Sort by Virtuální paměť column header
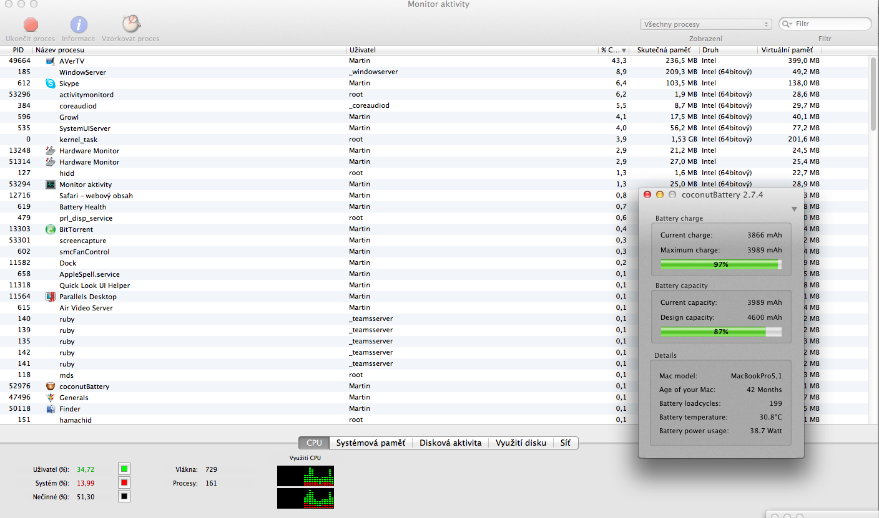The width and height of the screenshot is (879, 518). tap(790, 50)
